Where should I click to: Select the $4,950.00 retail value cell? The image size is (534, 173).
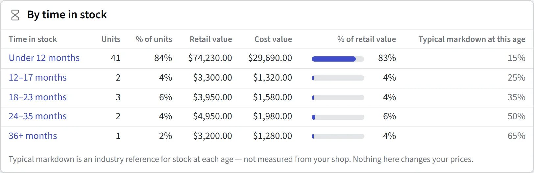click(x=212, y=116)
